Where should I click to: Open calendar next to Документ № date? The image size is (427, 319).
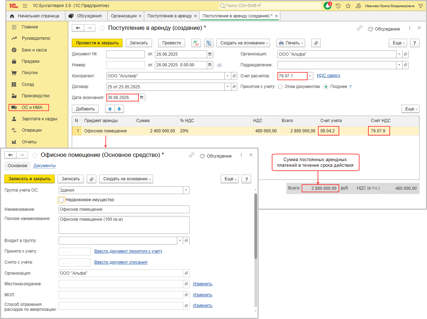tap(210, 54)
